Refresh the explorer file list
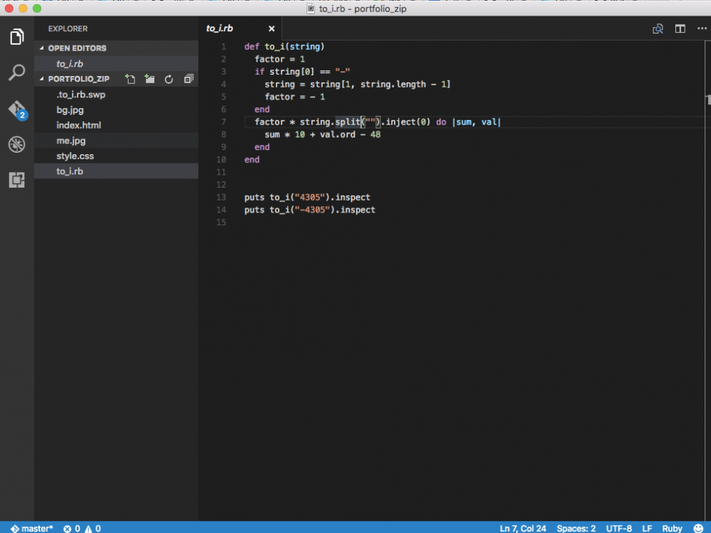The height and width of the screenshot is (533, 711). 169,79
